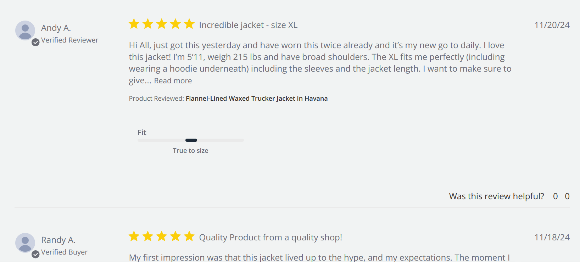
Task: Click the dark Fit slider indicator
Action: 191,140
